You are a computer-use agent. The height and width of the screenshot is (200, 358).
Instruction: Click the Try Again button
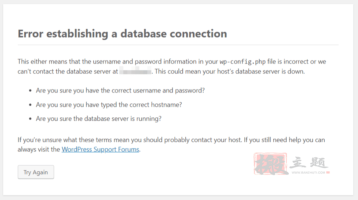click(36, 172)
